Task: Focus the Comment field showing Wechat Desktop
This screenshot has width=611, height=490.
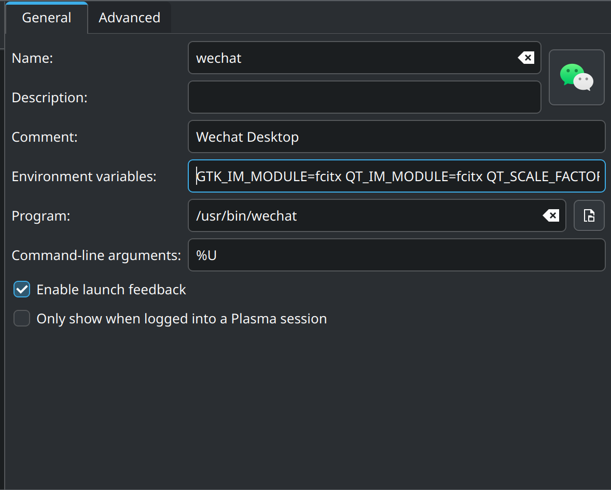Action: point(396,137)
